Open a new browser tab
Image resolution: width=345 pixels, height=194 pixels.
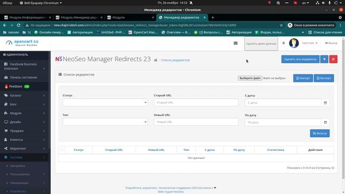tap(212, 17)
